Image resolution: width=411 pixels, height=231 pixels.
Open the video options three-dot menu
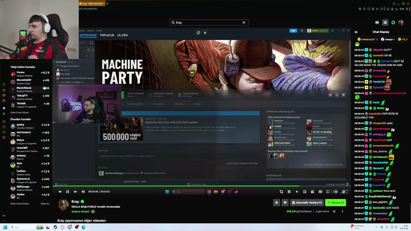(x=342, y=211)
